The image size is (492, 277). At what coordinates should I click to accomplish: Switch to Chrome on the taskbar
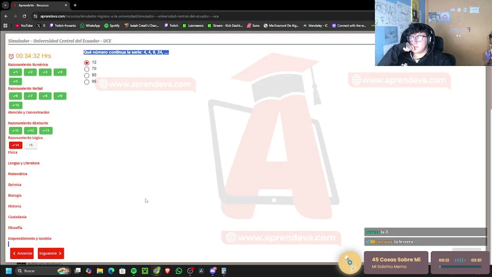(x=156, y=271)
